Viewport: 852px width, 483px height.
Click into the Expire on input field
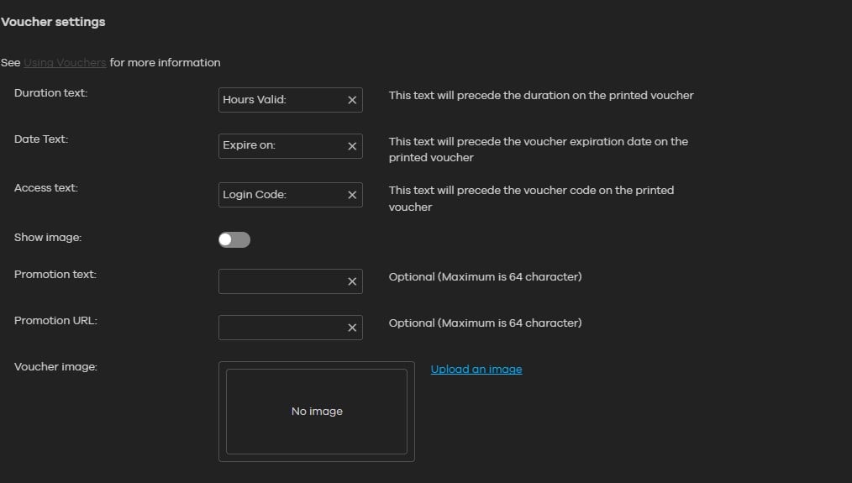[x=280, y=146]
